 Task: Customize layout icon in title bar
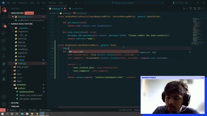coord(186,3)
